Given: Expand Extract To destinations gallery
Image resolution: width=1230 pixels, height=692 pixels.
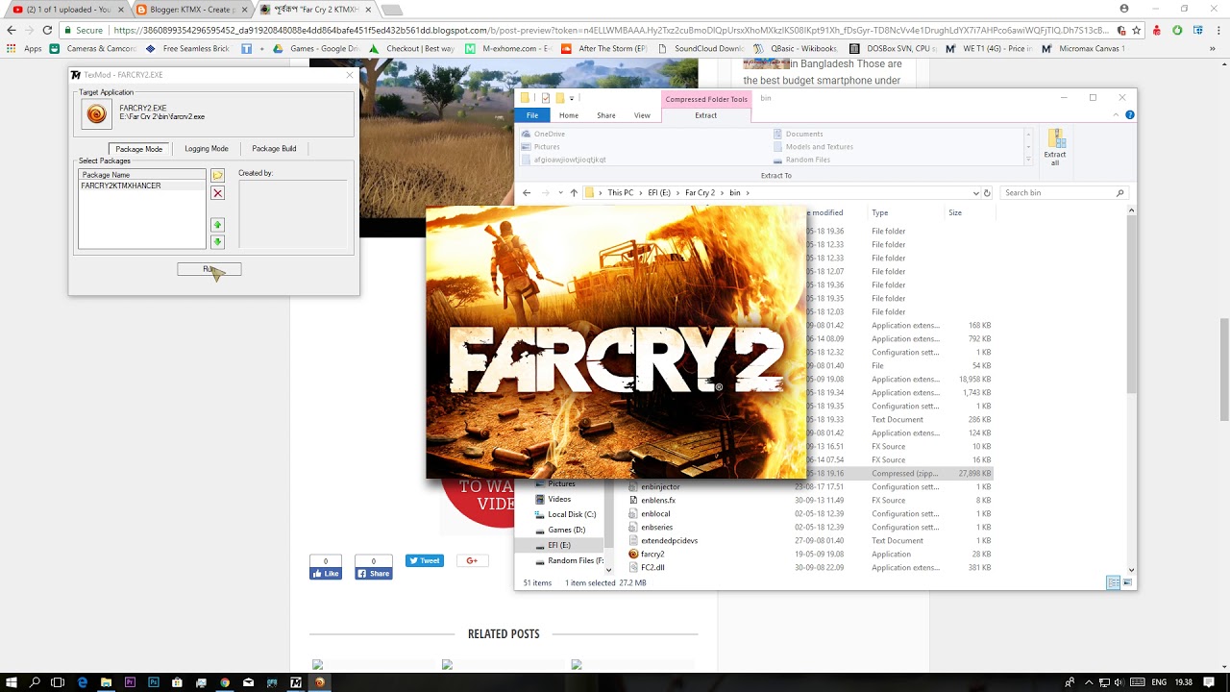Looking at the screenshot, I should [1028, 160].
